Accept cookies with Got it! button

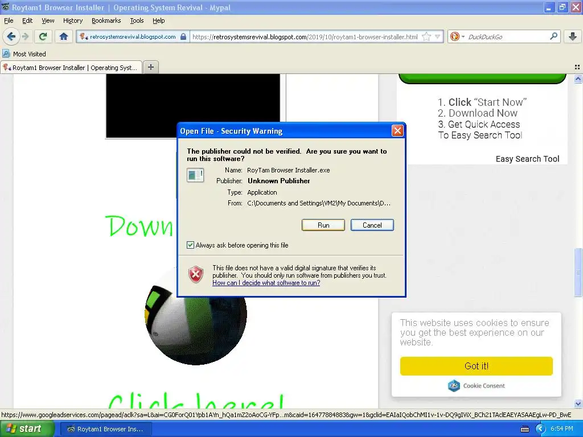click(x=477, y=366)
